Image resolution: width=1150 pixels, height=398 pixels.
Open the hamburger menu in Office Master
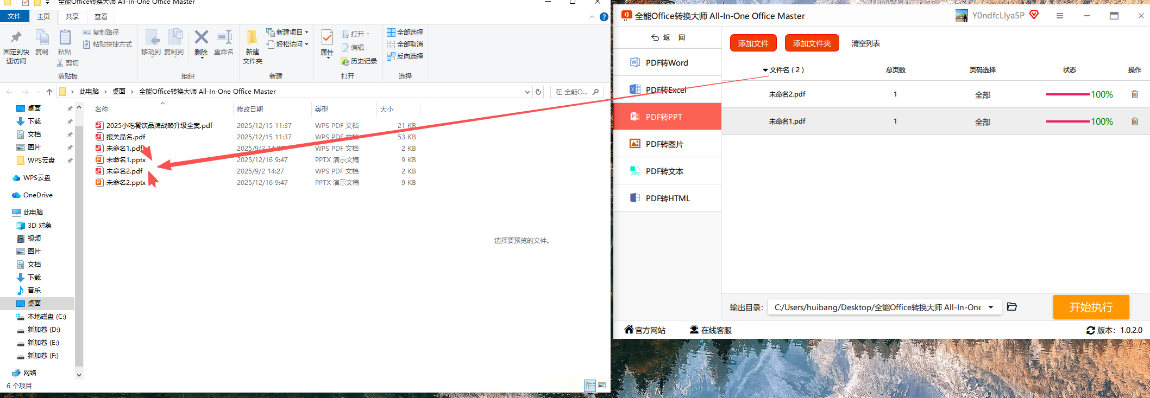pos(1060,16)
